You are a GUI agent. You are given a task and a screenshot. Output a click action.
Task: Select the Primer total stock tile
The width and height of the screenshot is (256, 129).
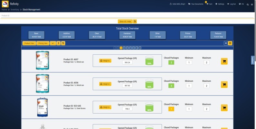[x=188, y=35]
